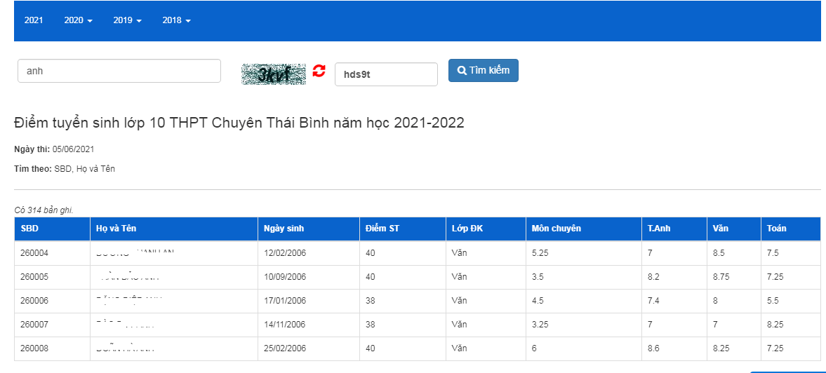Click the captcha input containing 'hds9t'
The height and width of the screenshot is (373, 826).
[x=386, y=74]
